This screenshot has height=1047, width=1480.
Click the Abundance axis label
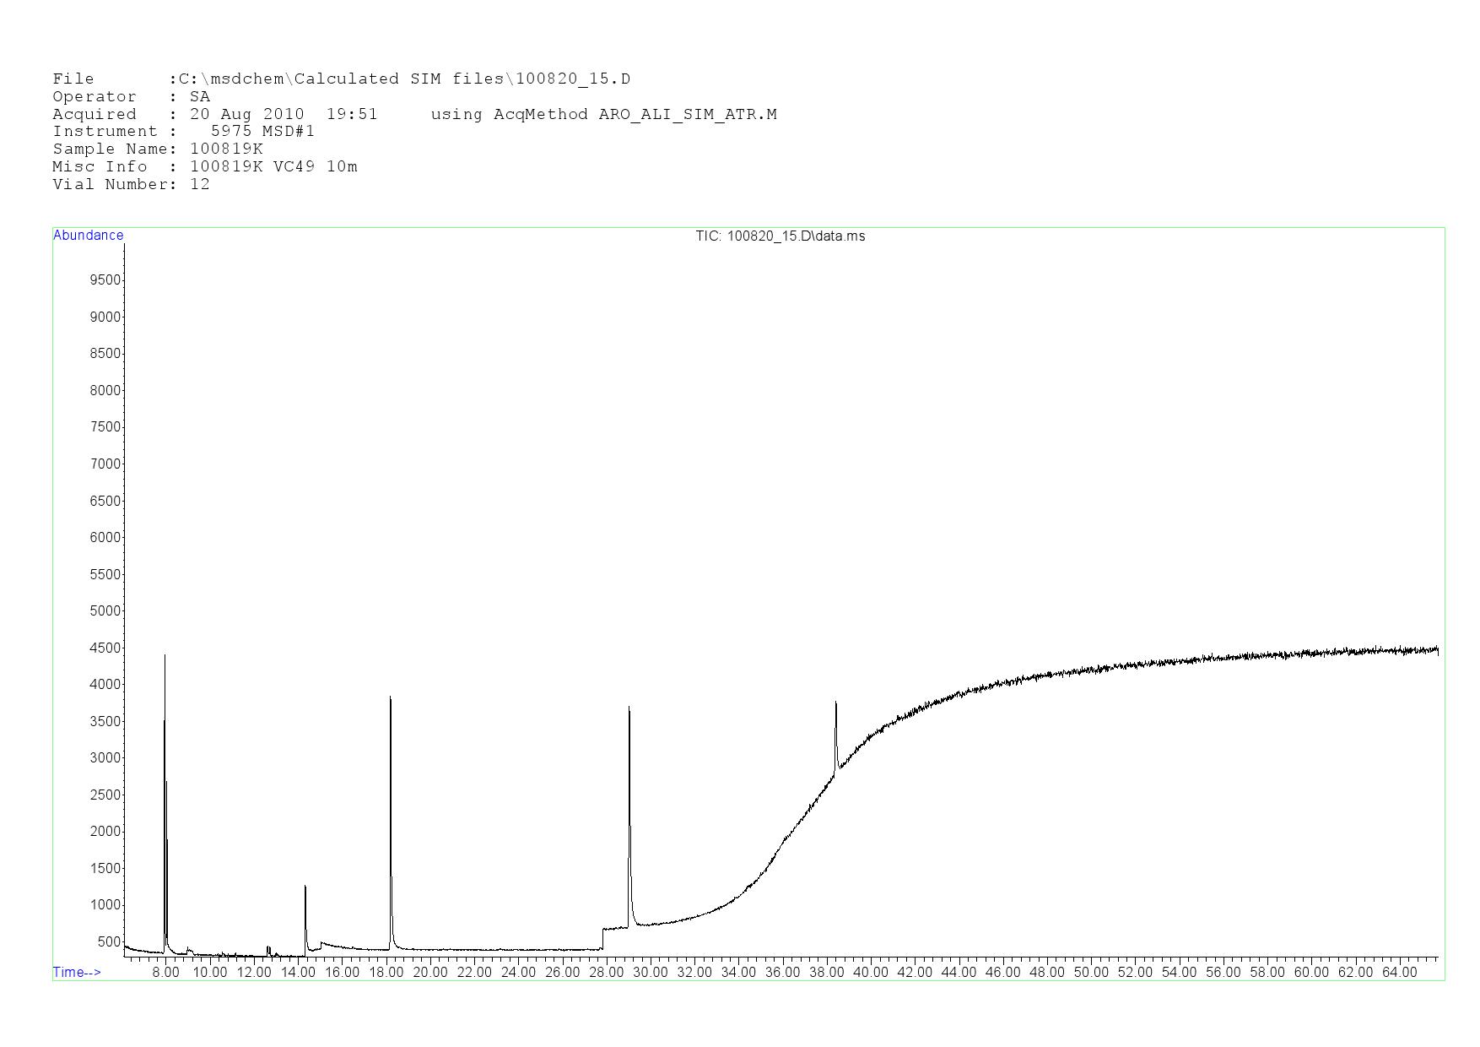point(88,236)
